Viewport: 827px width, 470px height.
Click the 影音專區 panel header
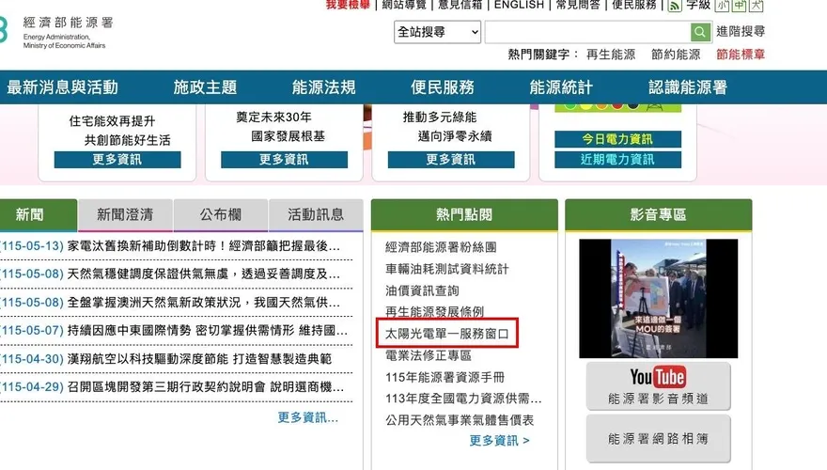click(x=658, y=214)
